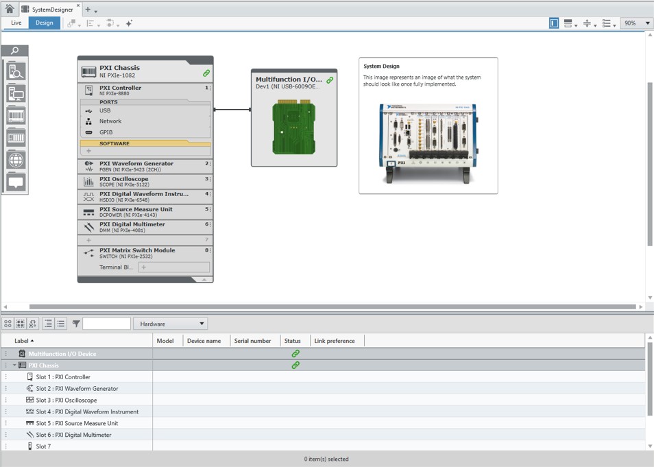Image resolution: width=654 pixels, height=467 pixels.
Task: Select the PXI Controller slot 1 entry
Action: coord(145,90)
